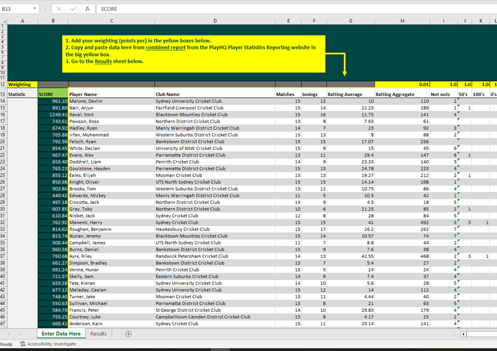The height and width of the screenshot is (351, 497).
Task: Select column D header
Action: pyautogui.click(x=215, y=21)
